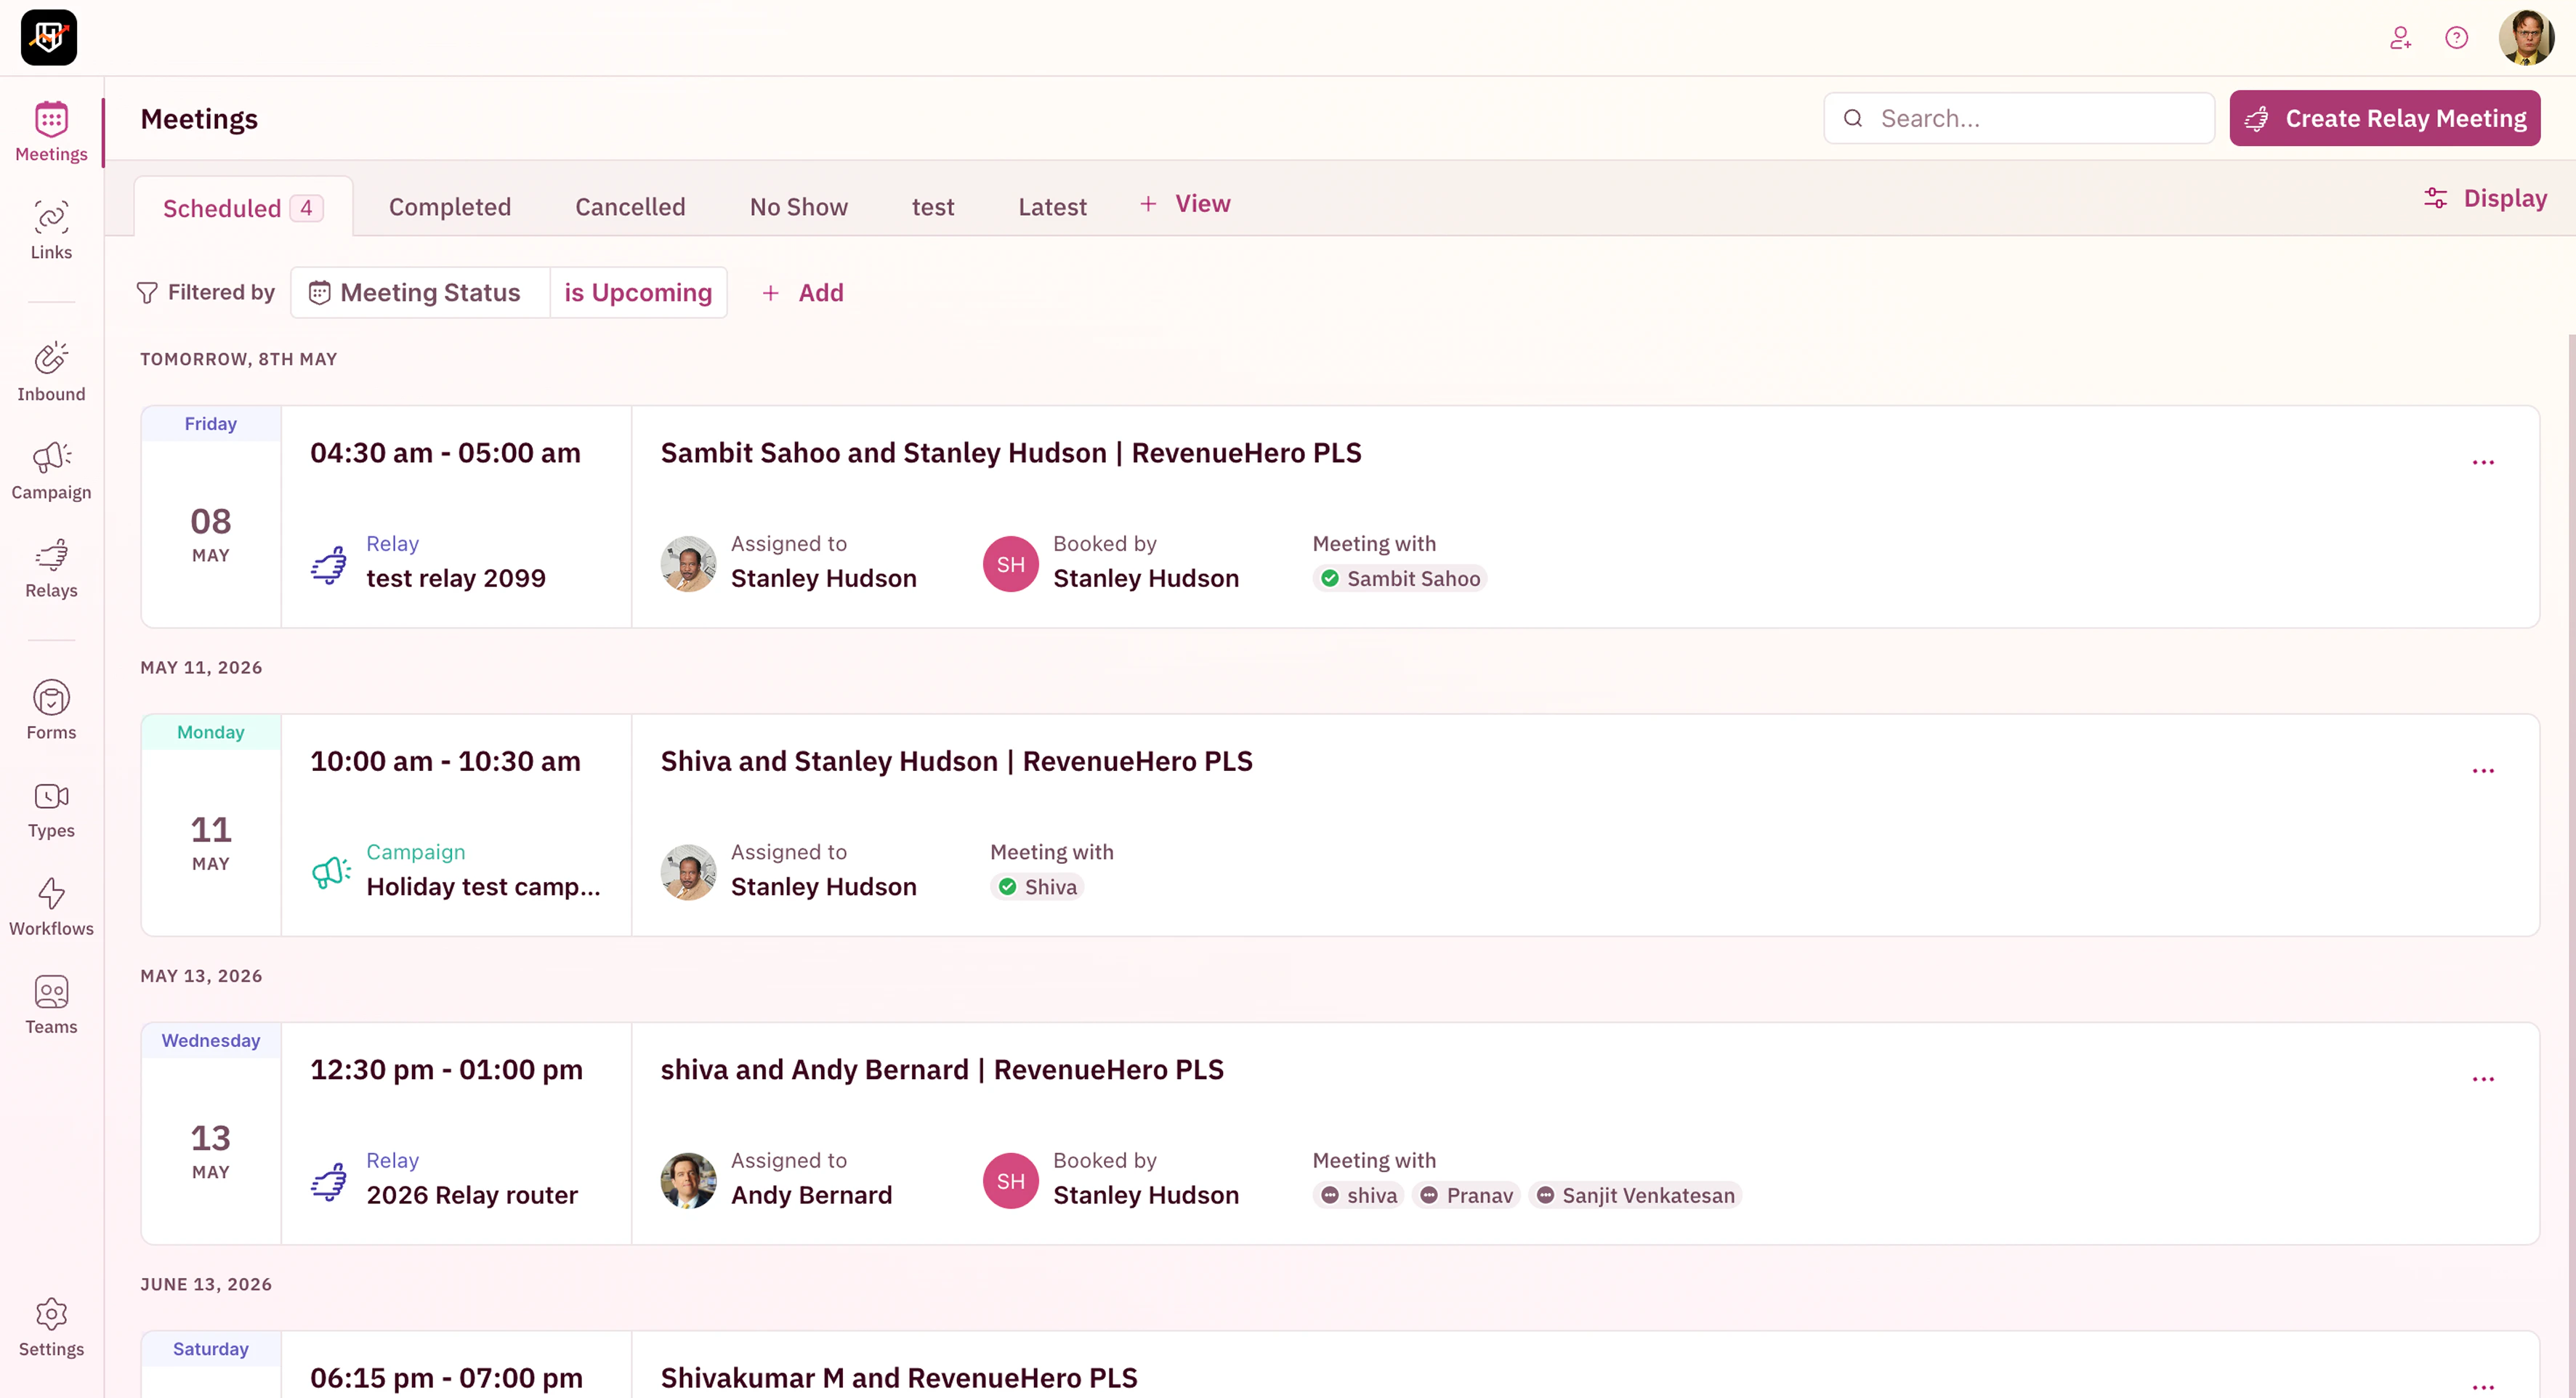This screenshot has height=1398, width=2576.
Task: Click the relay icon beside test relay 2099
Action: tap(329, 565)
